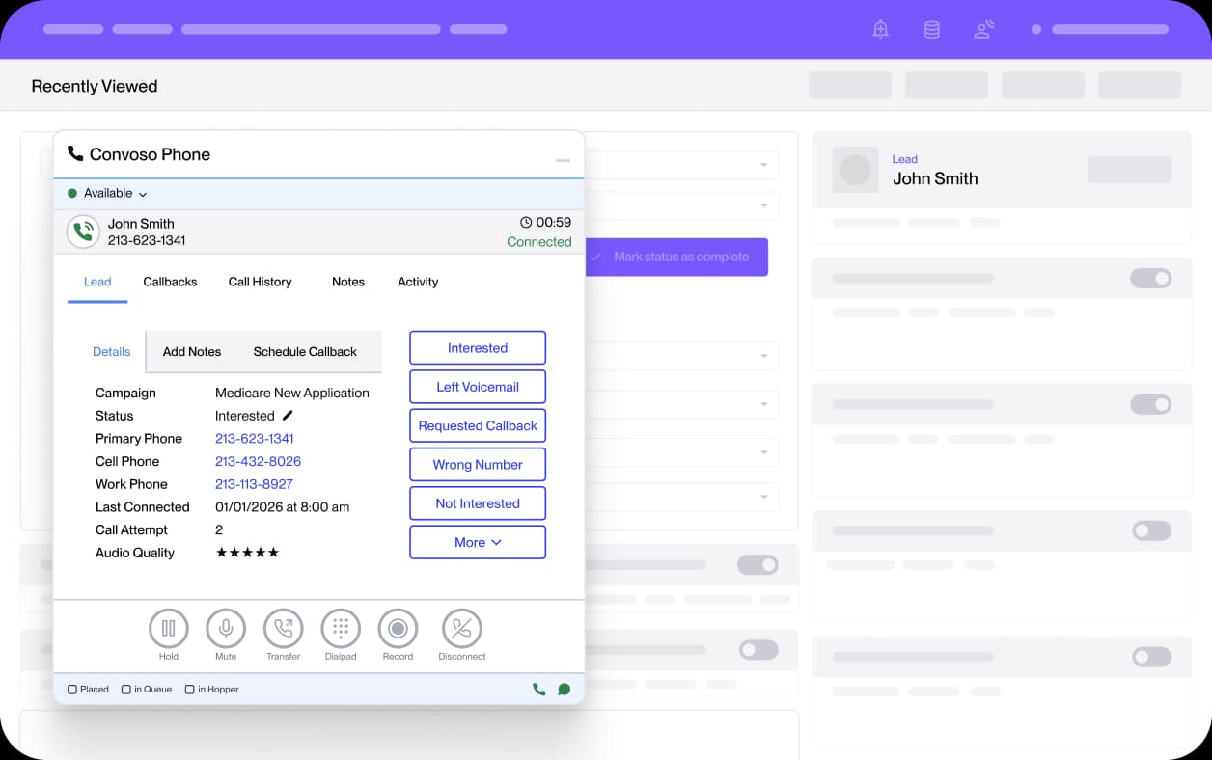Image resolution: width=1212 pixels, height=760 pixels.
Task: Open the Callbacks tab
Action: 170,282
